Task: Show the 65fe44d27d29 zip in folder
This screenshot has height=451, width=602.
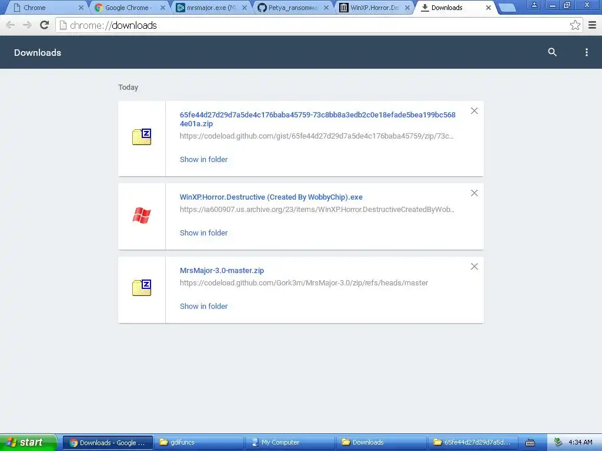Action: 203,160
